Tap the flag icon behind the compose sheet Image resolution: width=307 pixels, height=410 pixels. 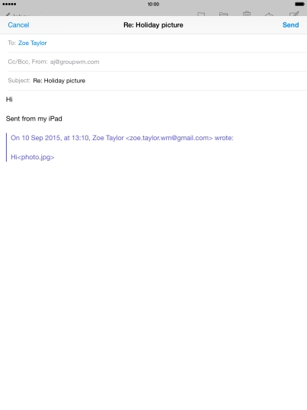pos(201,14)
